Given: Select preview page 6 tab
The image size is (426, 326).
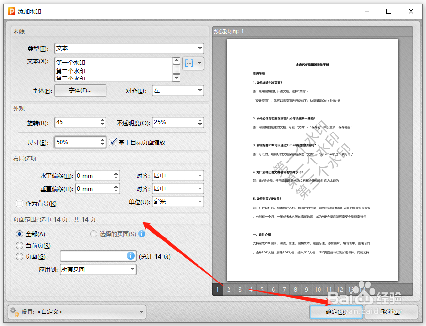Looking at the screenshot, I should [274, 290].
